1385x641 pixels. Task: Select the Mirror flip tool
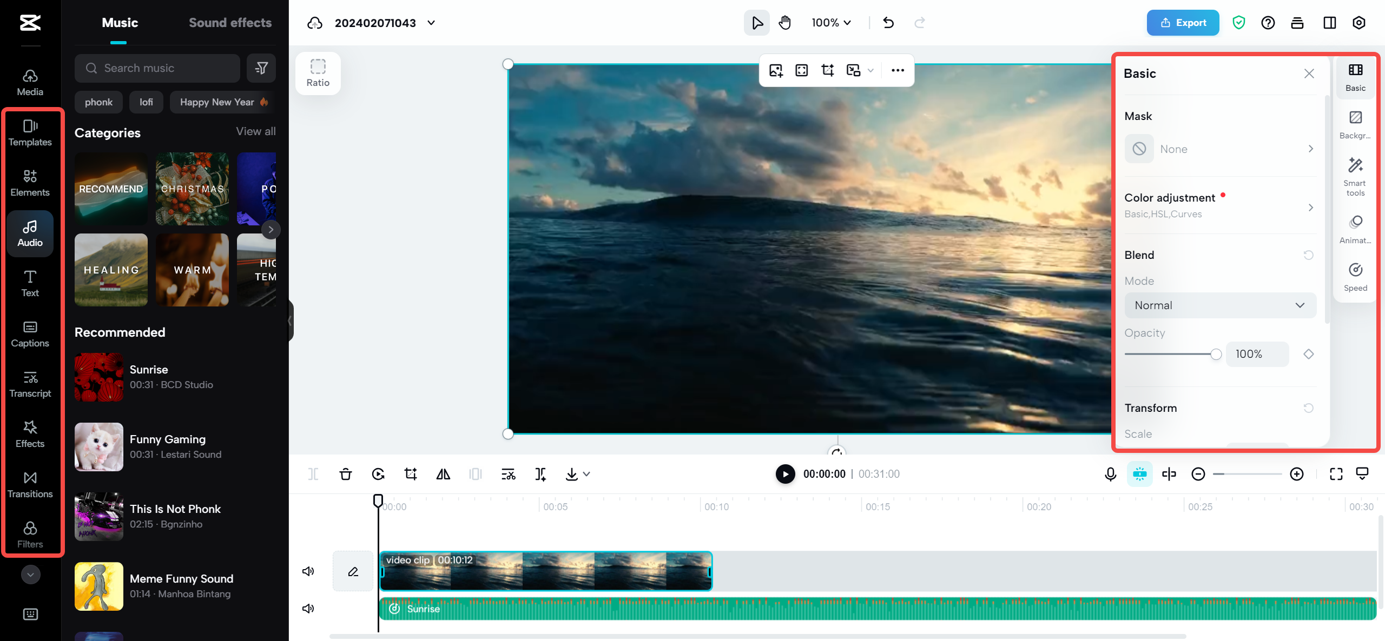pyautogui.click(x=443, y=474)
